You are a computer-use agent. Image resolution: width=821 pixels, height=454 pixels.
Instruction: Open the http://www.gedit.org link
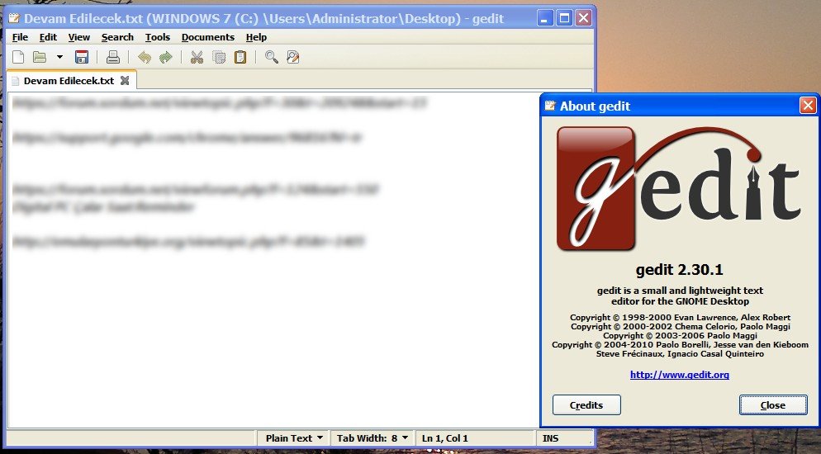(680, 375)
